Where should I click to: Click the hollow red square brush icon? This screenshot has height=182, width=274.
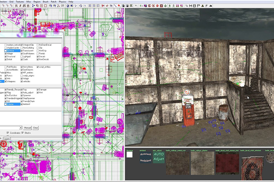click(46, 6)
